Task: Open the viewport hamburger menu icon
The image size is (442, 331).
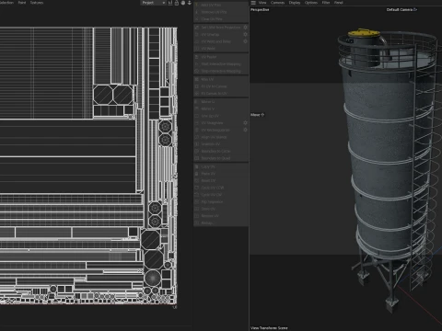Action: (x=253, y=3)
